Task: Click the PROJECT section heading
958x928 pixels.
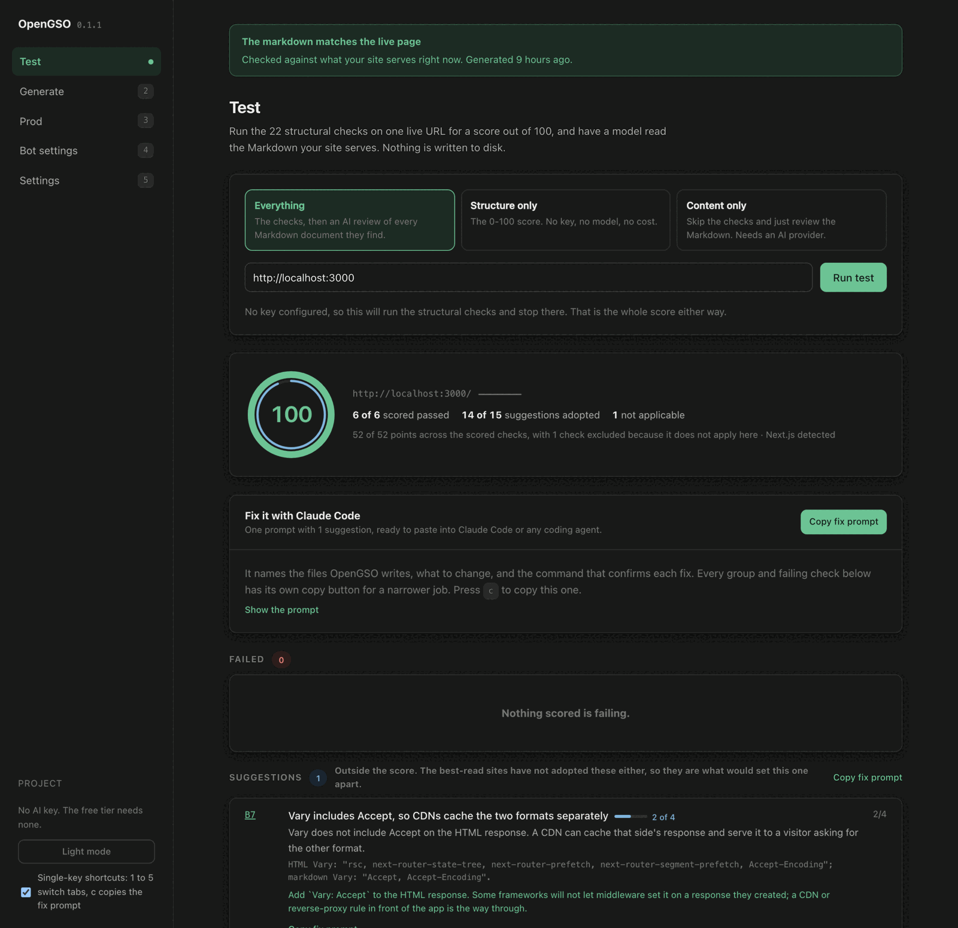Action: [40, 783]
